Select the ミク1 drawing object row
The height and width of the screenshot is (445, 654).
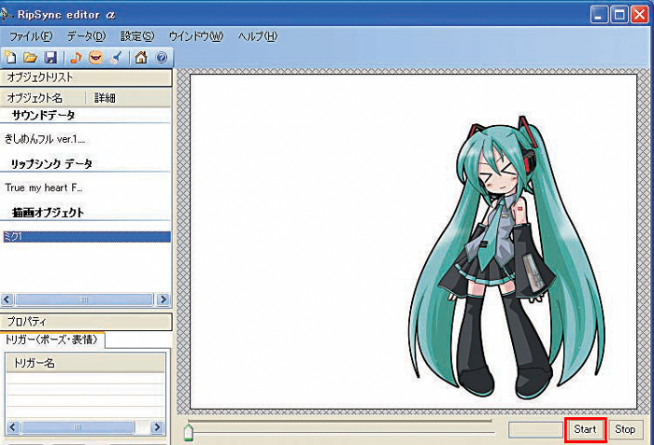[x=86, y=237]
